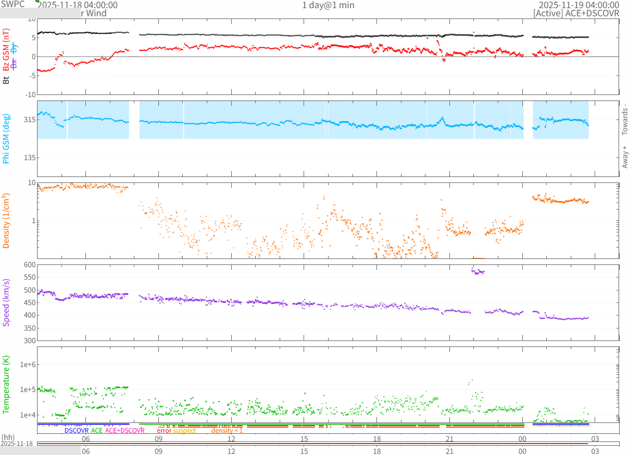Select the green ACE legend entry
Screen dimensions: 630x455
pyautogui.click(x=96, y=431)
